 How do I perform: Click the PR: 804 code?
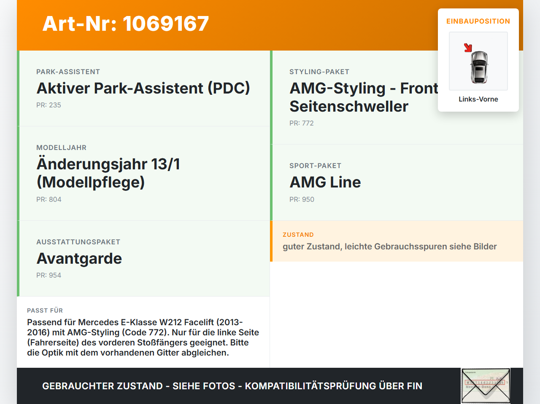tap(49, 199)
